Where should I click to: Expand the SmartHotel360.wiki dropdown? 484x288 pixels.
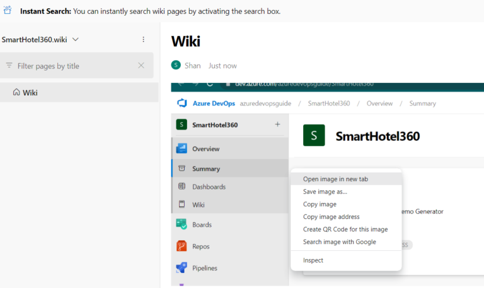76,40
